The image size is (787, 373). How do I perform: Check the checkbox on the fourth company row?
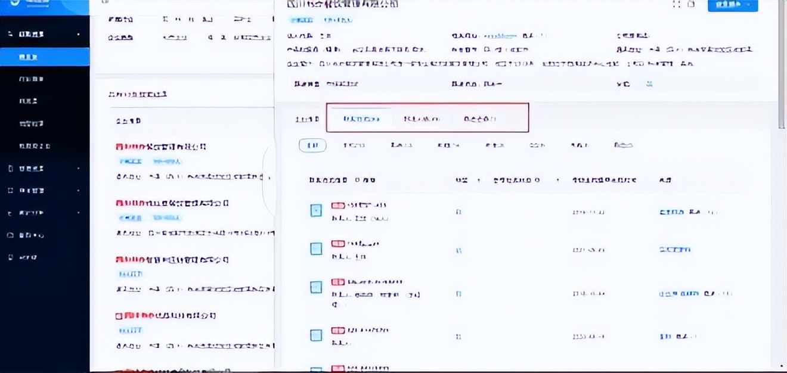point(315,335)
